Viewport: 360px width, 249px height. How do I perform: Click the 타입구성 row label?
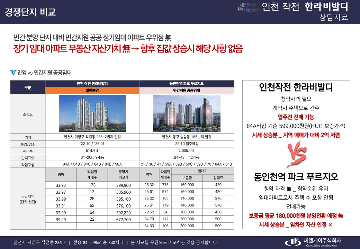28,165
